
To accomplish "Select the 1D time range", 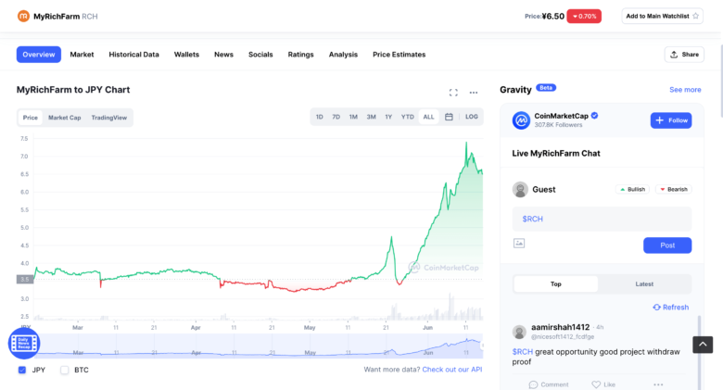I will tap(319, 117).
